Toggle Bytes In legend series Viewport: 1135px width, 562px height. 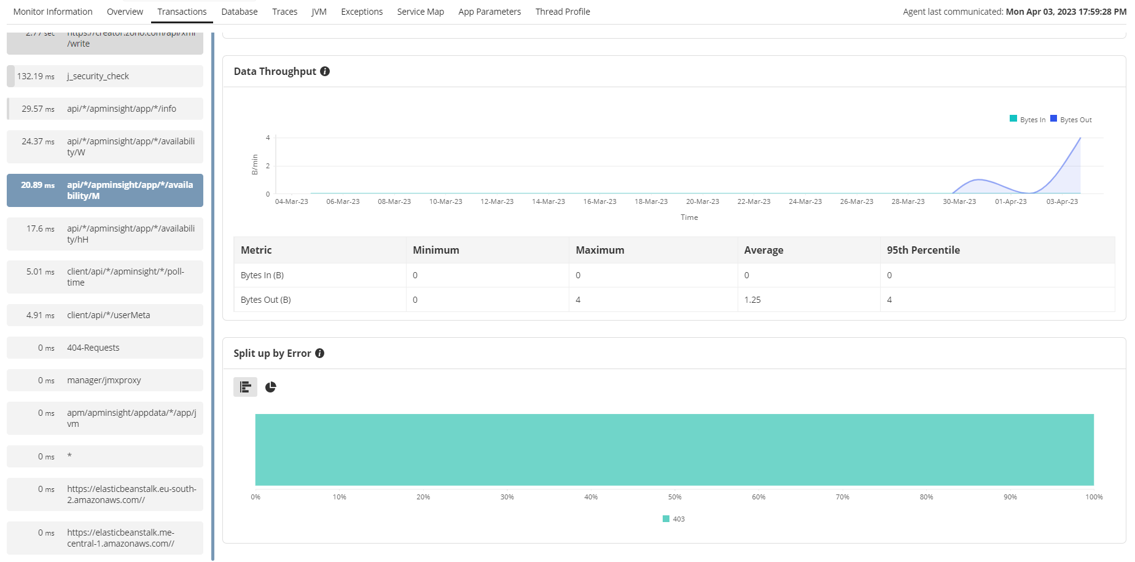tap(1028, 120)
